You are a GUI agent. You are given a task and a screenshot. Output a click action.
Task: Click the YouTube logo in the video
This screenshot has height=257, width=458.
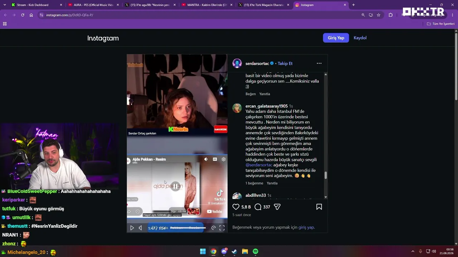(215, 211)
